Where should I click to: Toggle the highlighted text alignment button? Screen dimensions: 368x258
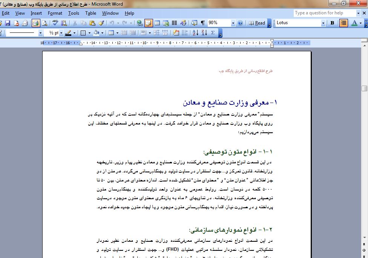343,23
